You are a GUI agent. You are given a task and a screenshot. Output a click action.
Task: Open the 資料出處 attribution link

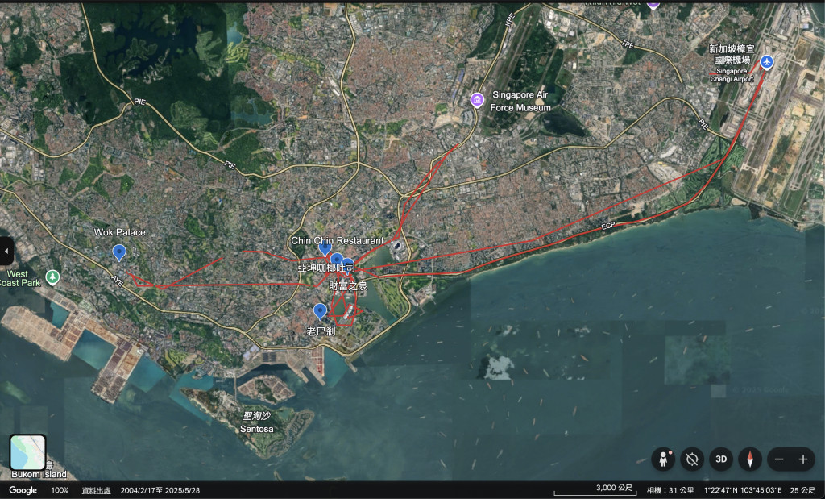click(97, 490)
